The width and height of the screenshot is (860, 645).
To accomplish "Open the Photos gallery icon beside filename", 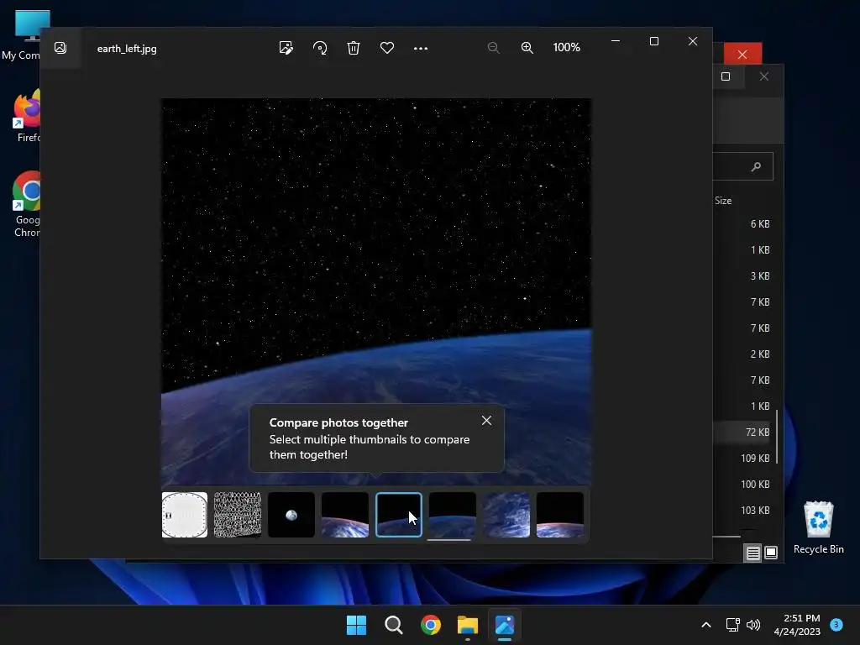I will point(60,48).
